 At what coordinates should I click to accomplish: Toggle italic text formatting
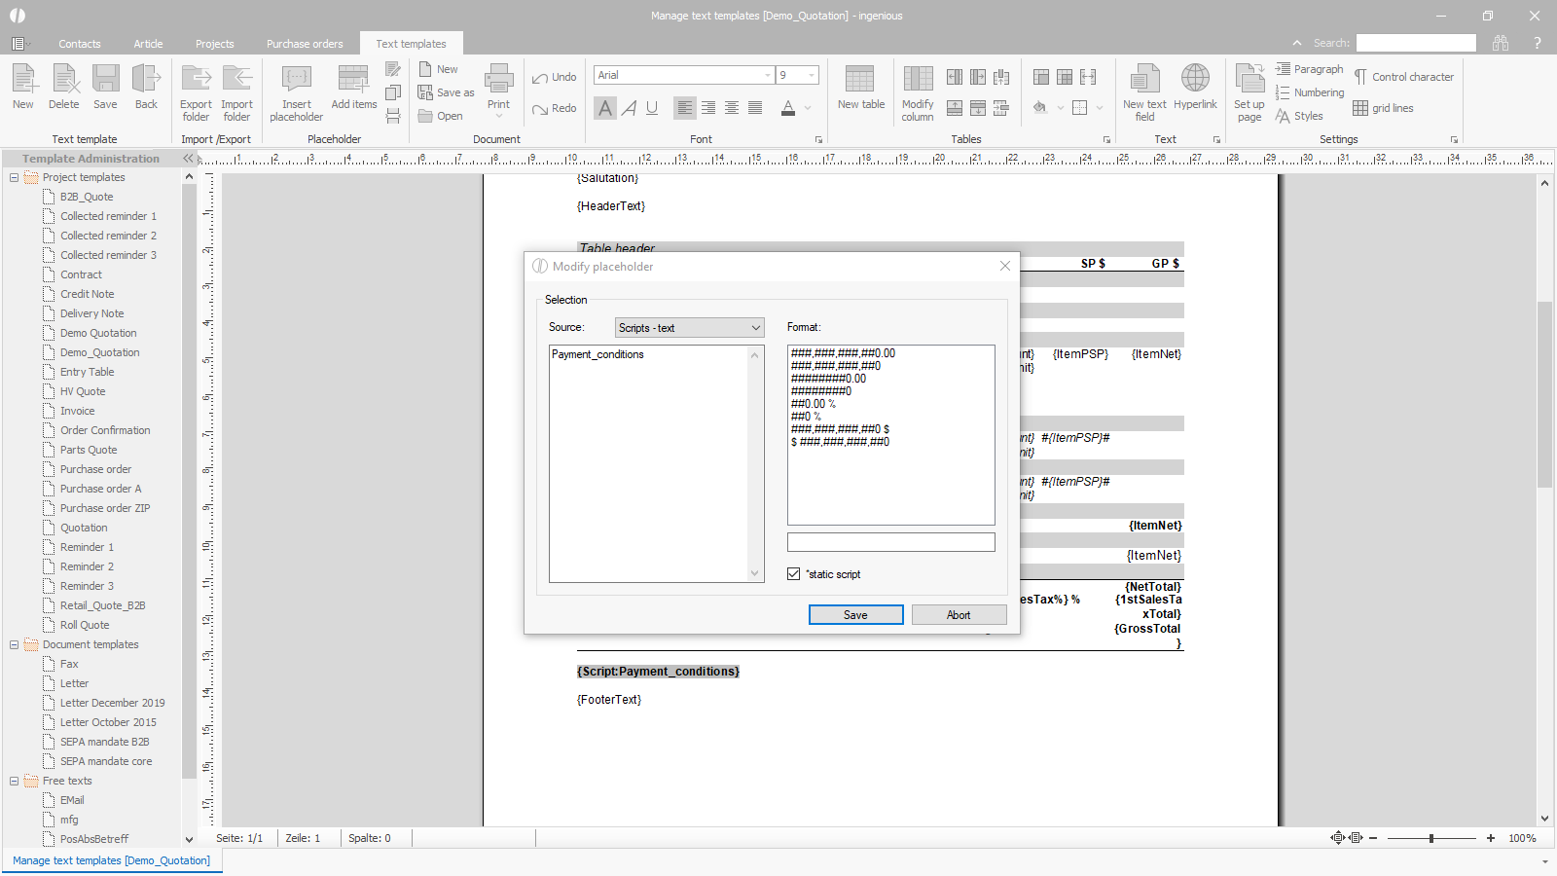[x=629, y=108]
